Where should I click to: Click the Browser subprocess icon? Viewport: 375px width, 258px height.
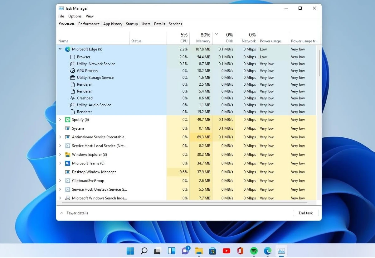(x=72, y=57)
